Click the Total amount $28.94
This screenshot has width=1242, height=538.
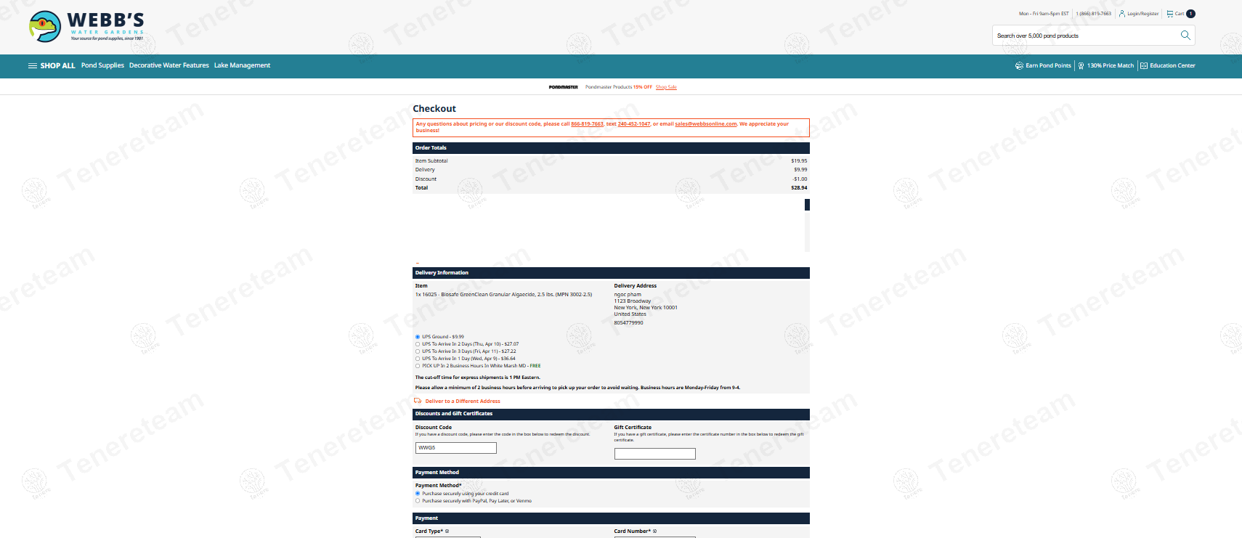(799, 188)
